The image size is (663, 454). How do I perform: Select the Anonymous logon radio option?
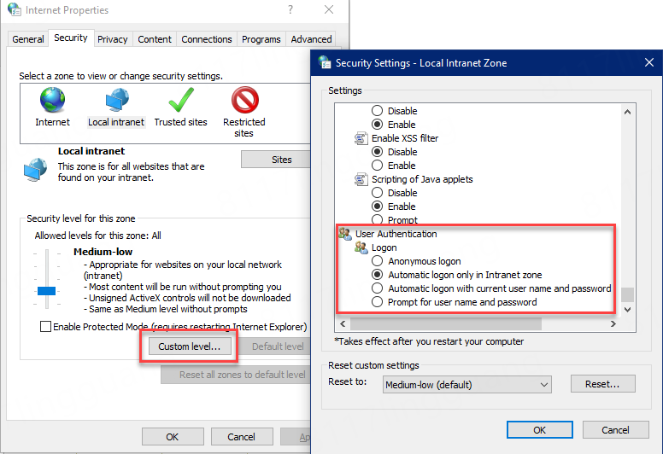tap(377, 261)
